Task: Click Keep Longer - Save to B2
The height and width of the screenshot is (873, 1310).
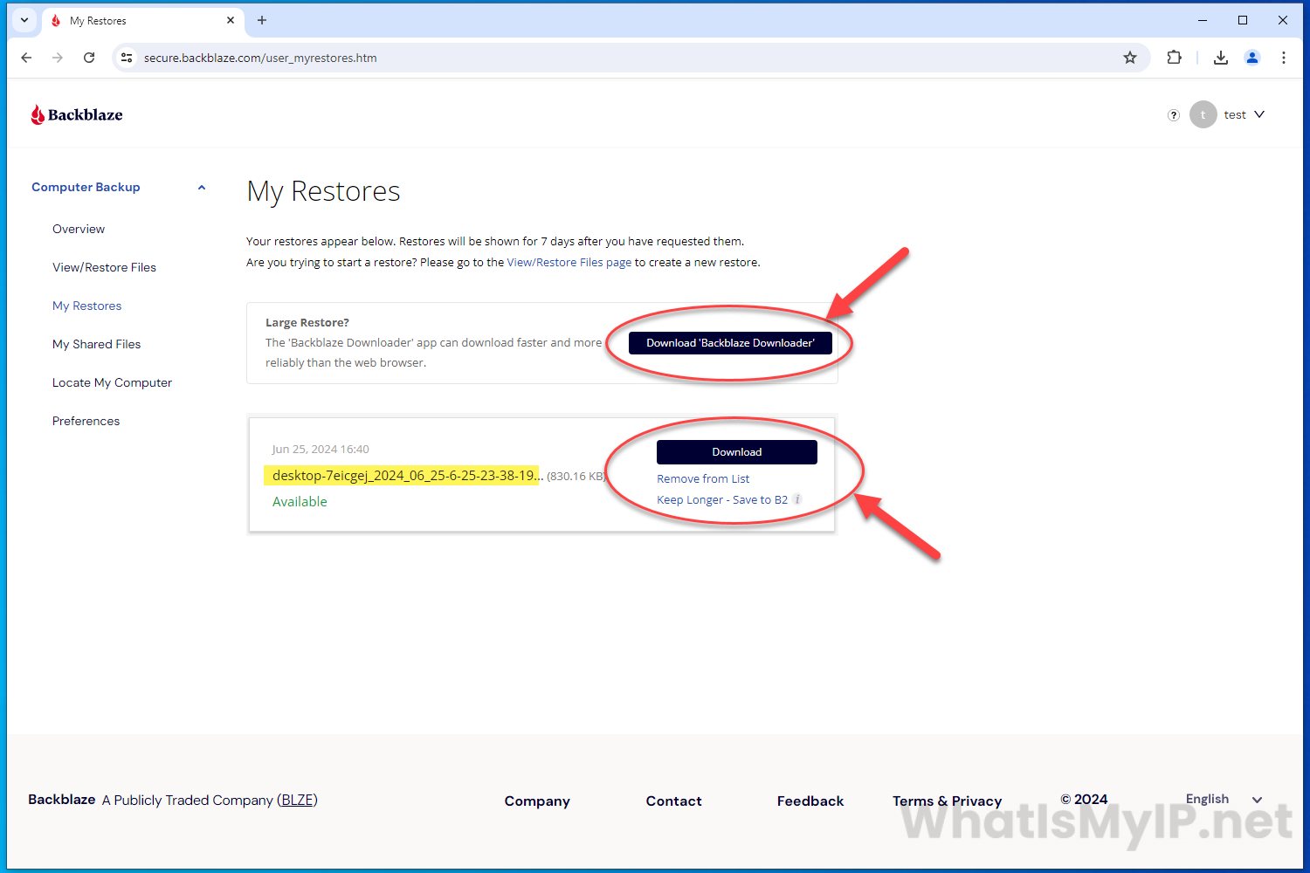Action: [722, 499]
